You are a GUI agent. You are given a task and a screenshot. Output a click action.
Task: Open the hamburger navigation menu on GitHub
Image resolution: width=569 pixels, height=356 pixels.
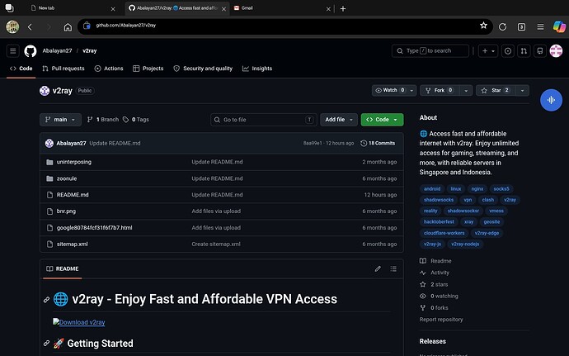point(12,51)
